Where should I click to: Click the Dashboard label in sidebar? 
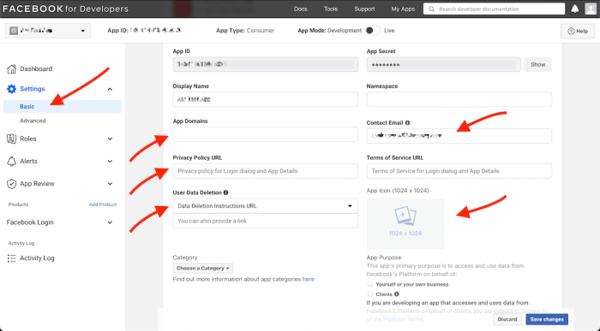[x=36, y=68]
